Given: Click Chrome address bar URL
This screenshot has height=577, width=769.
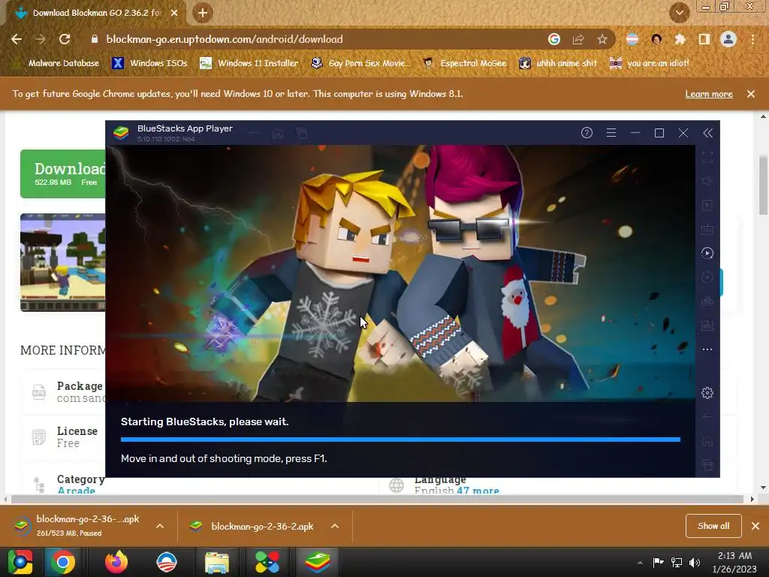Looking at the screenshot, I should point(224,39).
